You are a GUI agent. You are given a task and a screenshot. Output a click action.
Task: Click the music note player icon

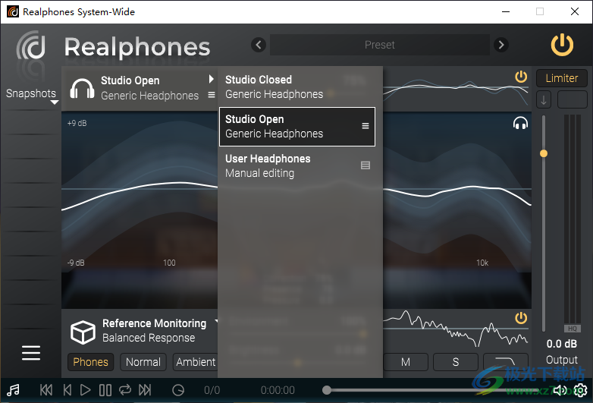point(13,390)
